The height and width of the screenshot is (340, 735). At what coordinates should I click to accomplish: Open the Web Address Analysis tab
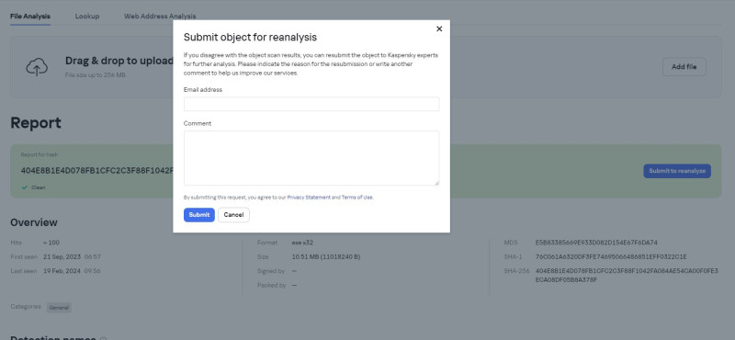coord(160,17)
